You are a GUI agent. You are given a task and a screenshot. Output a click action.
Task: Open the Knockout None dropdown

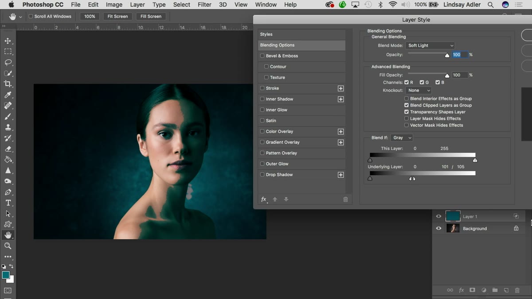[419, 90]
